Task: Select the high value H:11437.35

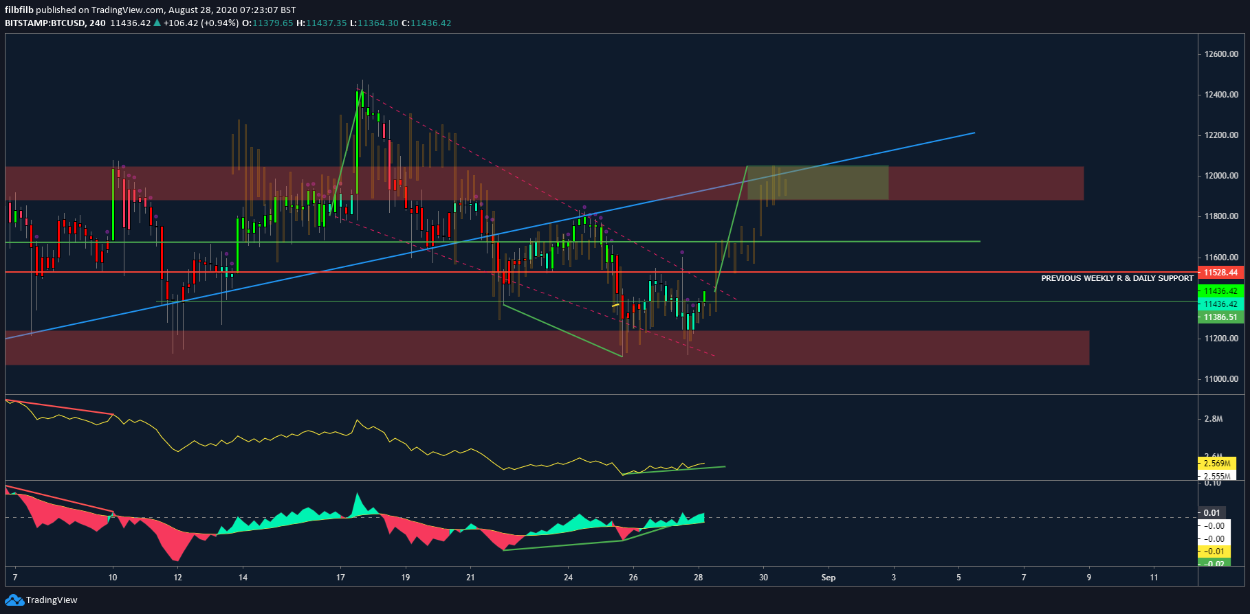Action: (x=321, y=23)
